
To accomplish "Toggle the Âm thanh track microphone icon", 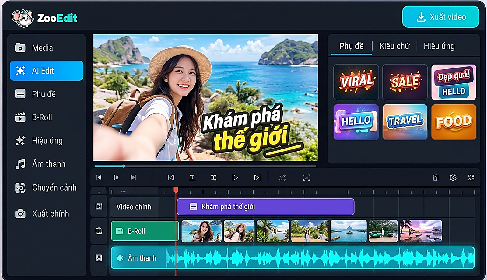I will pyautogui.click(x=99, y=258).
